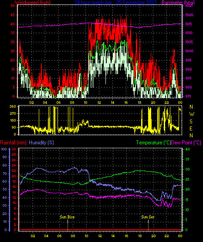The image size is (203, 242).
Task: Click hour 18 under the rainfall chart
Action: [140, 236]
